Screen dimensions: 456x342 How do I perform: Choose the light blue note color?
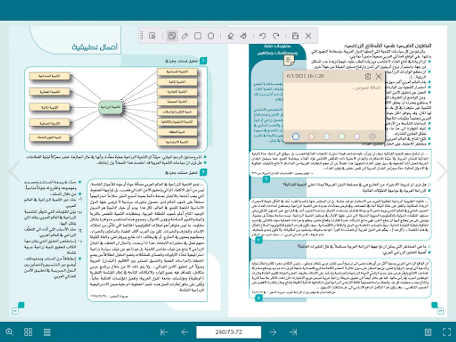click(x=326, y=136)
